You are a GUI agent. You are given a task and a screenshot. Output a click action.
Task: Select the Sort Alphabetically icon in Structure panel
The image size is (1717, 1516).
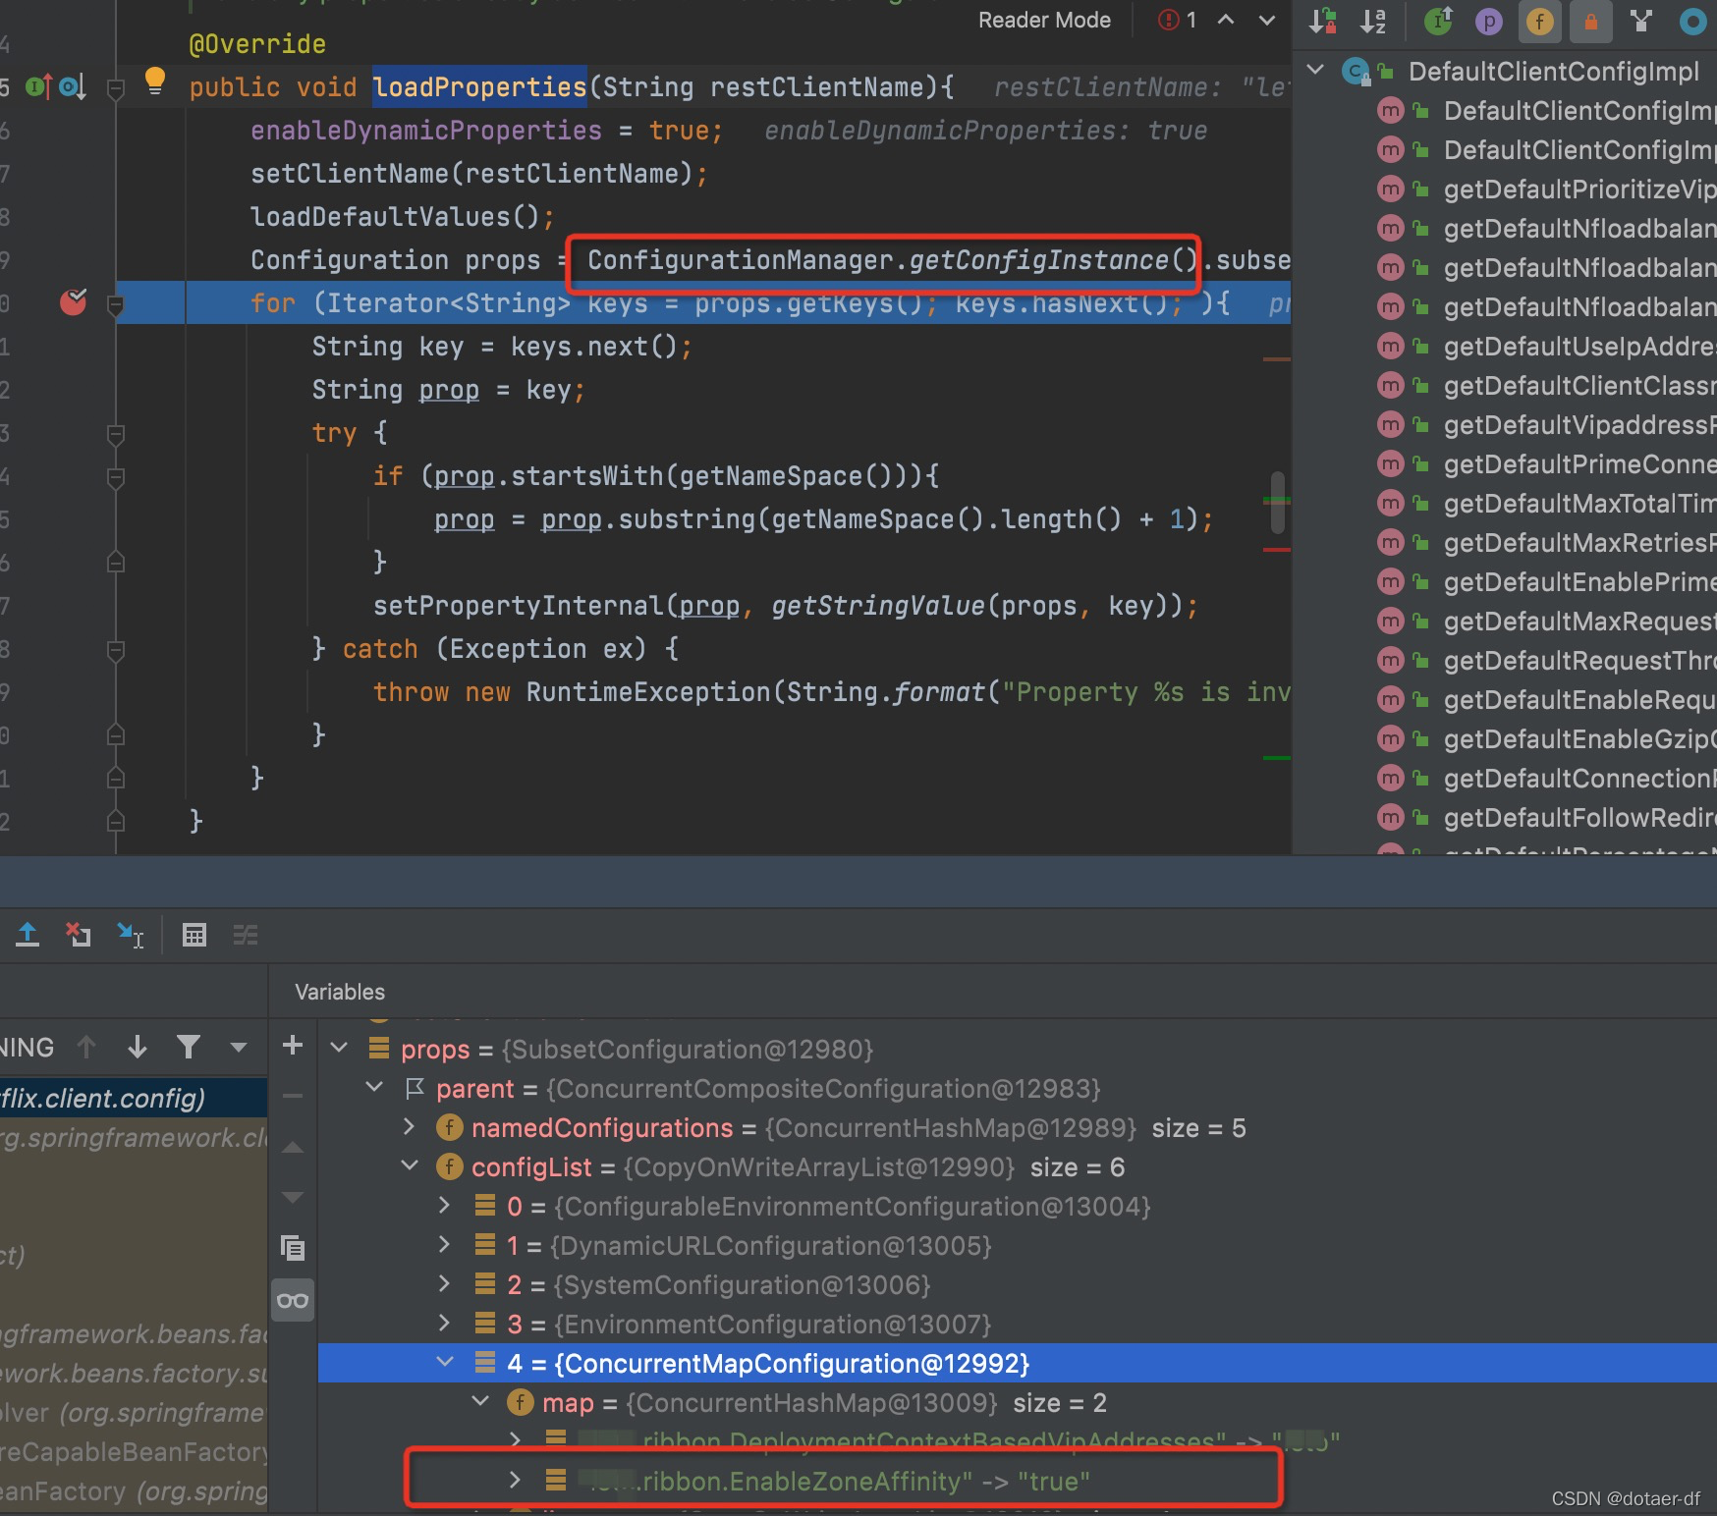coord(1373,22)
